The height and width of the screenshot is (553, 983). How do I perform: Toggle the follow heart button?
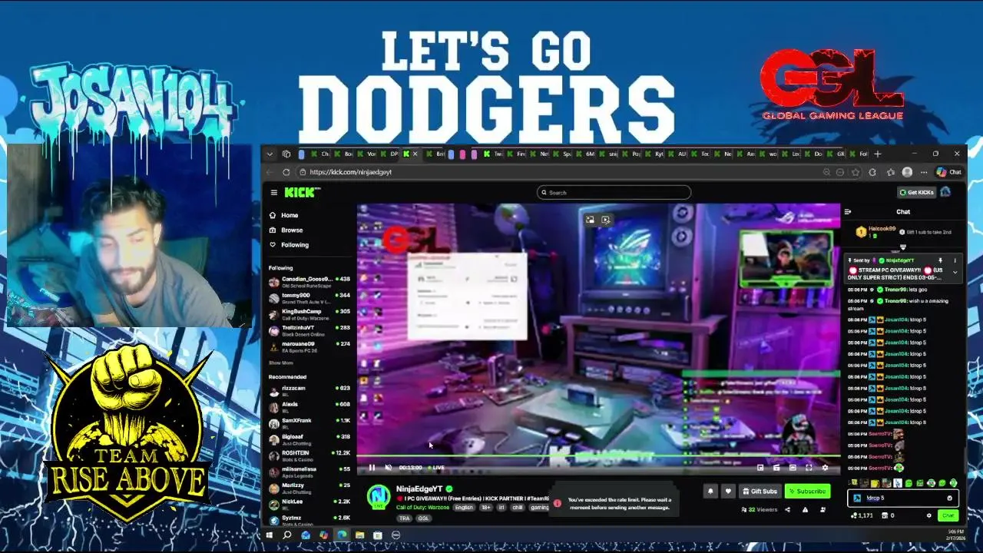coord(728,492)
